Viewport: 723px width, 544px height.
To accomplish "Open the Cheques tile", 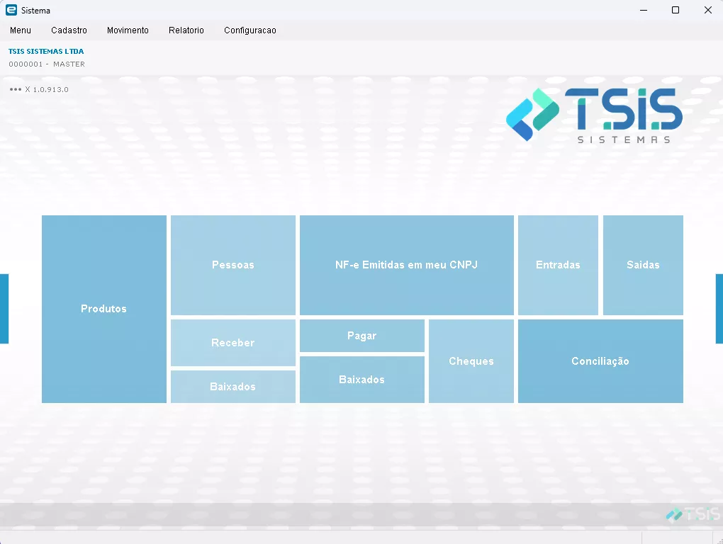I will (471, 361).
